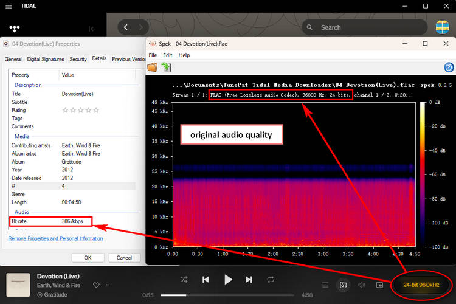Skip to next track
The width and height of the screenshot is (456, 304).
coord(249,280)
